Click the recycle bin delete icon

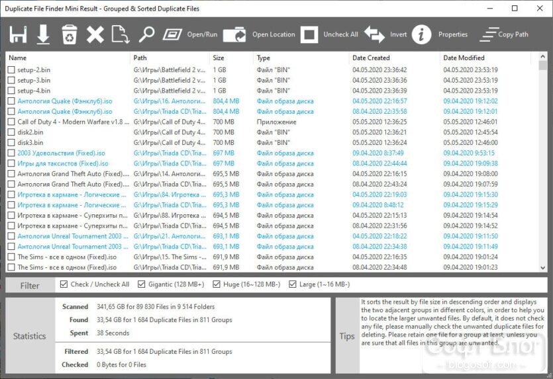click(70, 34)
